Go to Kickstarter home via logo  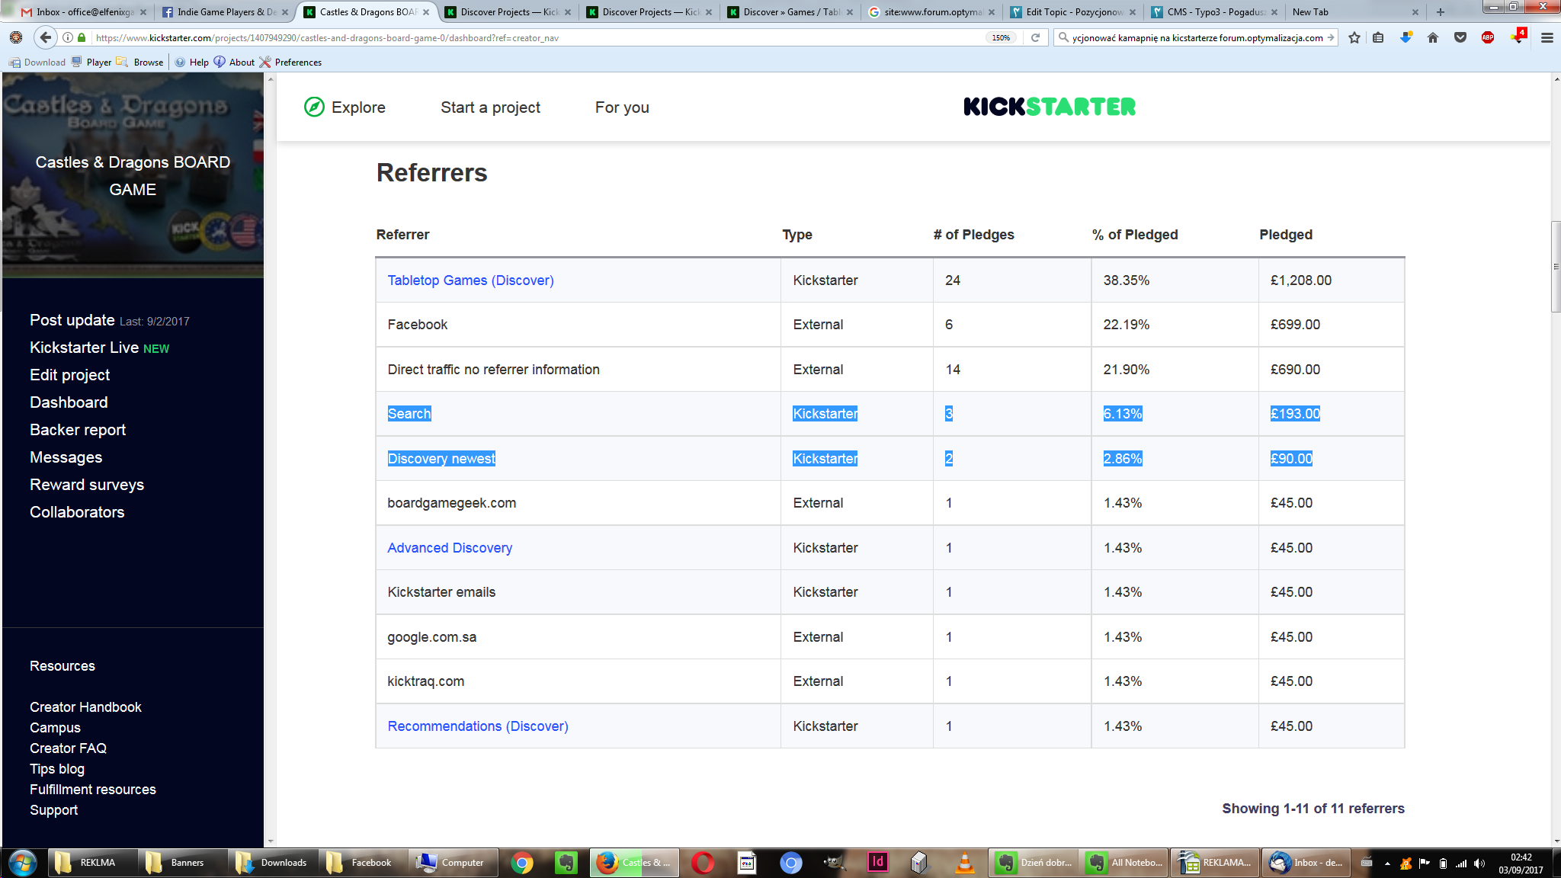click(1050, 107)
